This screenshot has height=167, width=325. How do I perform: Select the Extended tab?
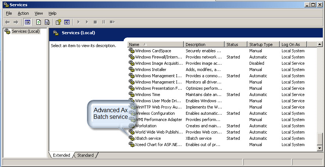point(61,155)
